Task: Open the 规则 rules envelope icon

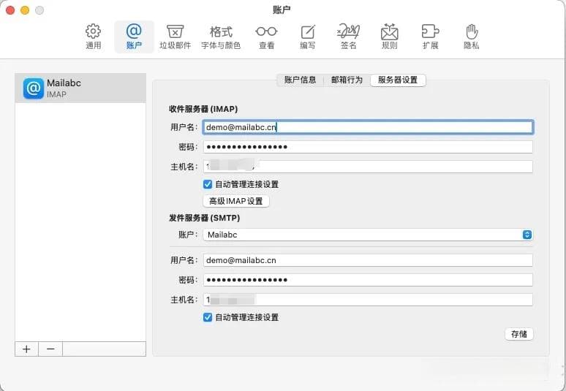Action: click(390, 37)
